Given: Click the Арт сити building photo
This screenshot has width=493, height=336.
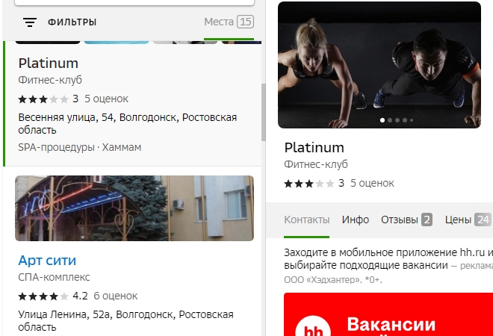Looking at the screenshot, I should tap(134, 208).
